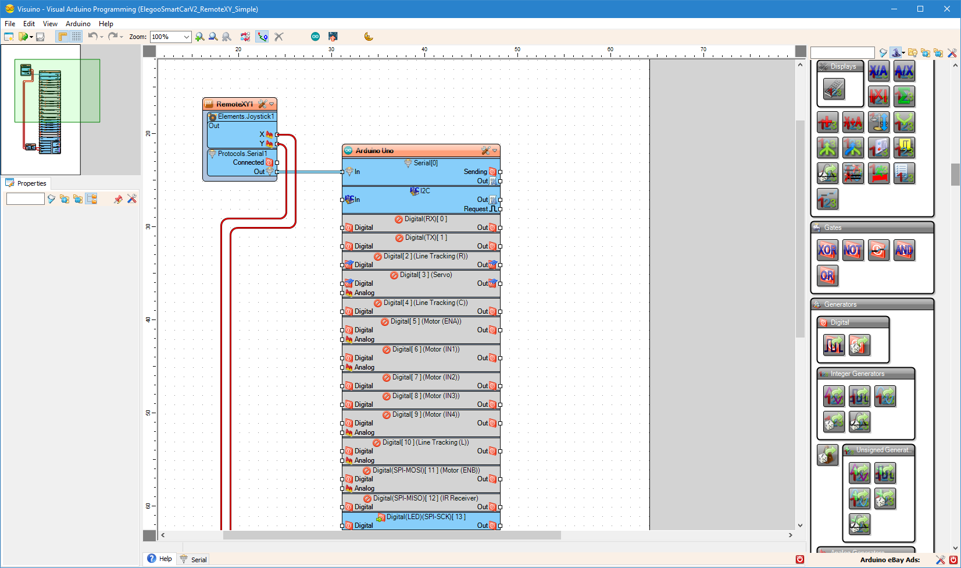961x568 pixels.
Task: Open the Zoom level dropdown
Action: pyautogui.click(x=186, y=37)
